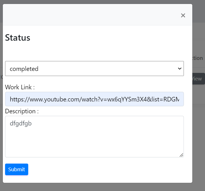Focus the Work Link URL field

[x=94, y=99]
